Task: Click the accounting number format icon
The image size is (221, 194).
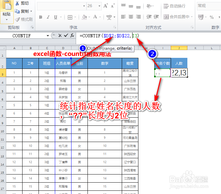Action: click(201, 17)
